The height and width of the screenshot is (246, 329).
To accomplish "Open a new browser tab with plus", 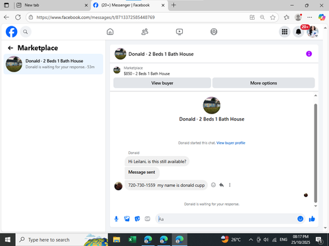I will pyautogui.click(x=174, y=5).
